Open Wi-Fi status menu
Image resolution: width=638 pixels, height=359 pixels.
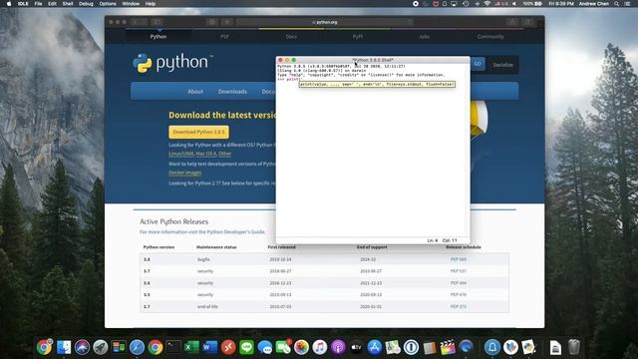tap(487, 4)
